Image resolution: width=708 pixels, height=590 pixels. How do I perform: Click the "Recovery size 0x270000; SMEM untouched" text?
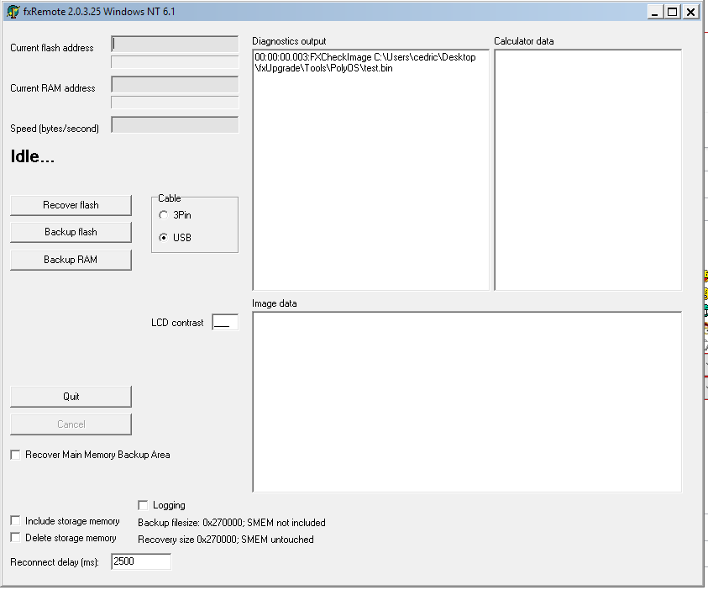tap(226, 540)
